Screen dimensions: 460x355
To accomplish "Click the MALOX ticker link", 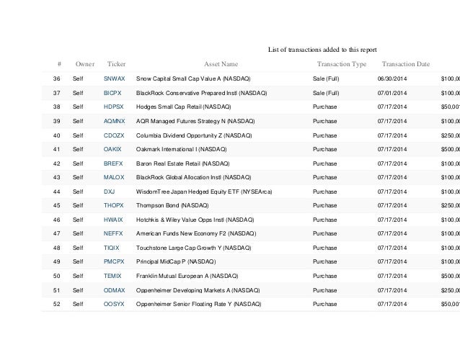I will 114,177.
